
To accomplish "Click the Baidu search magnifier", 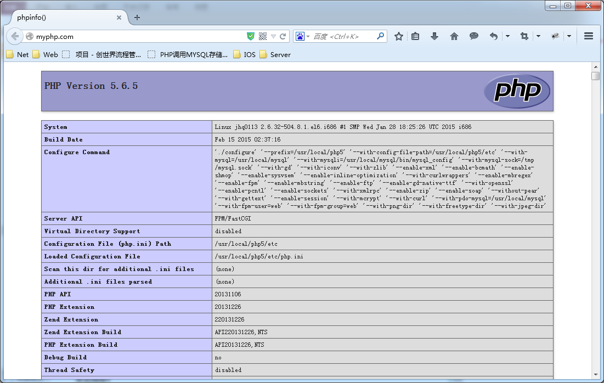I will (381, 36).
